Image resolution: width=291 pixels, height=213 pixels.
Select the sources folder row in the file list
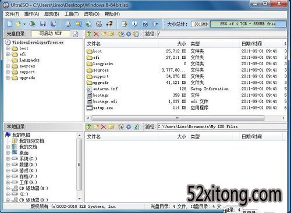coord(186,70)
